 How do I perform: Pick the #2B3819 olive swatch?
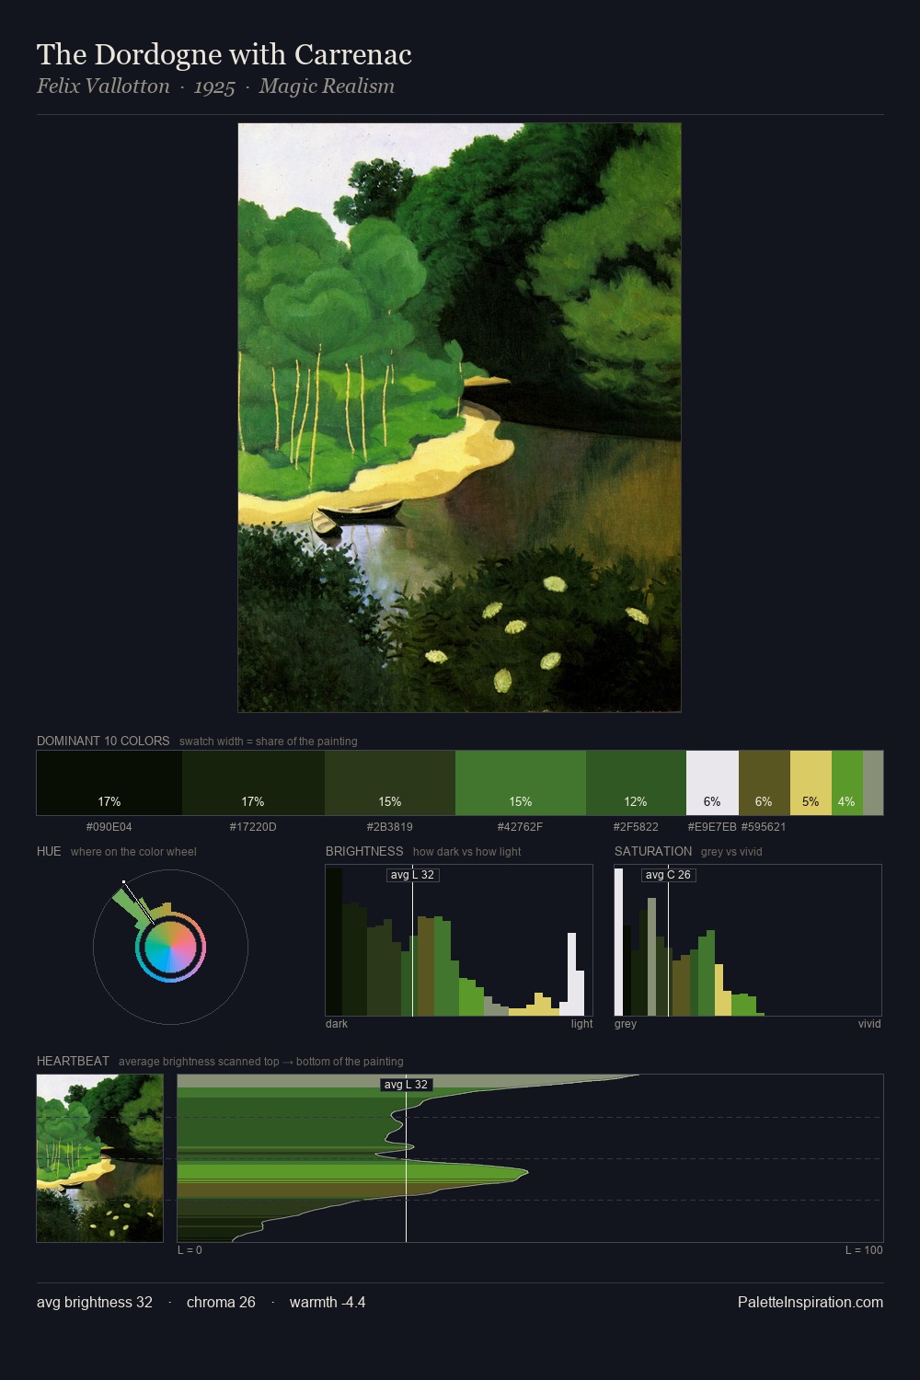click(390, 783)
